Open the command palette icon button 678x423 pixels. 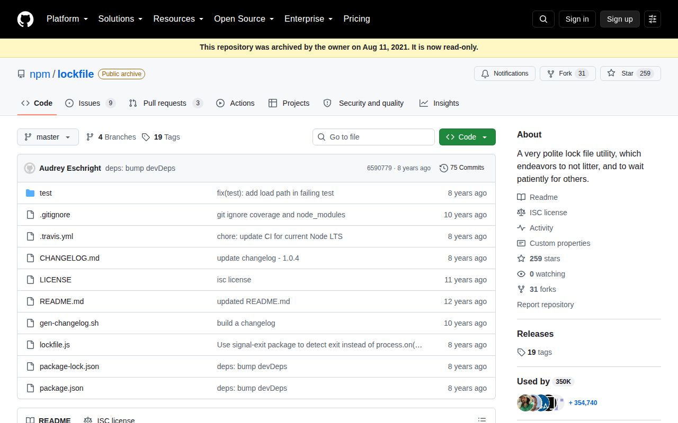[653, 19]
